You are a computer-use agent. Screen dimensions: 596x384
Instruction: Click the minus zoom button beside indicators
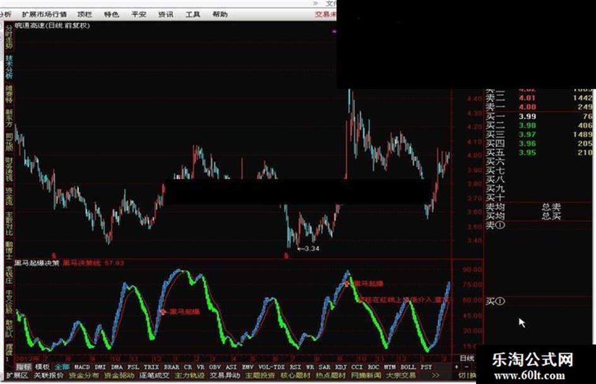[x=466, y=367]
